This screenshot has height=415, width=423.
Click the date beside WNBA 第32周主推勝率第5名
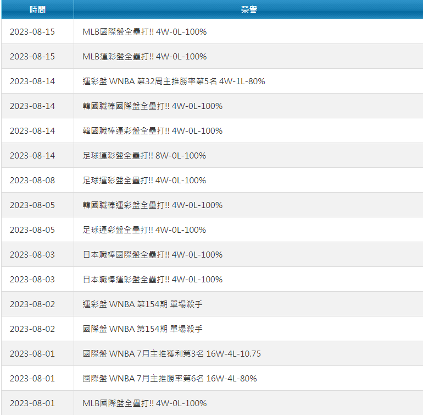[x=32, y=81]
